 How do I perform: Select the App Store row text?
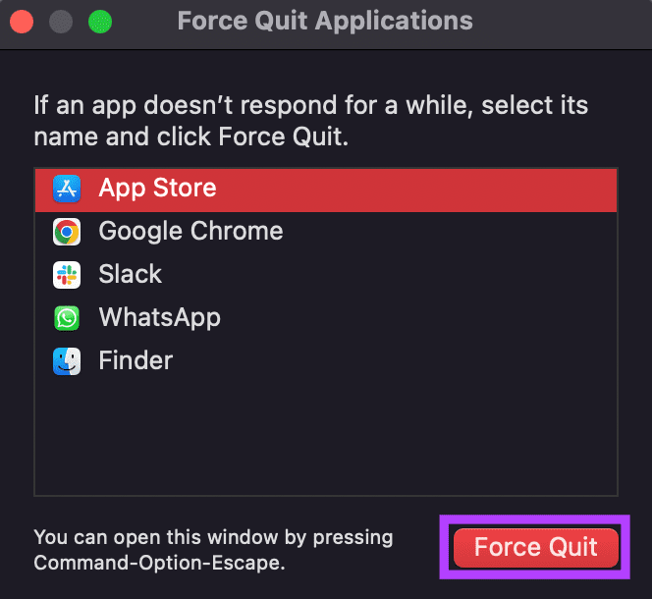pos(157,188)
